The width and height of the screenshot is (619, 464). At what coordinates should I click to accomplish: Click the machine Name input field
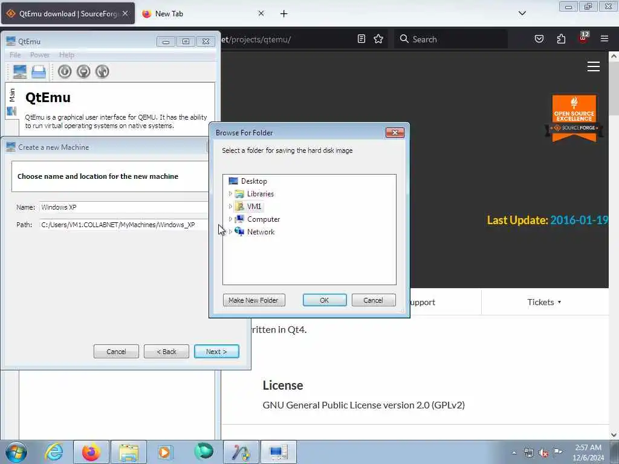tap(123, 207)
